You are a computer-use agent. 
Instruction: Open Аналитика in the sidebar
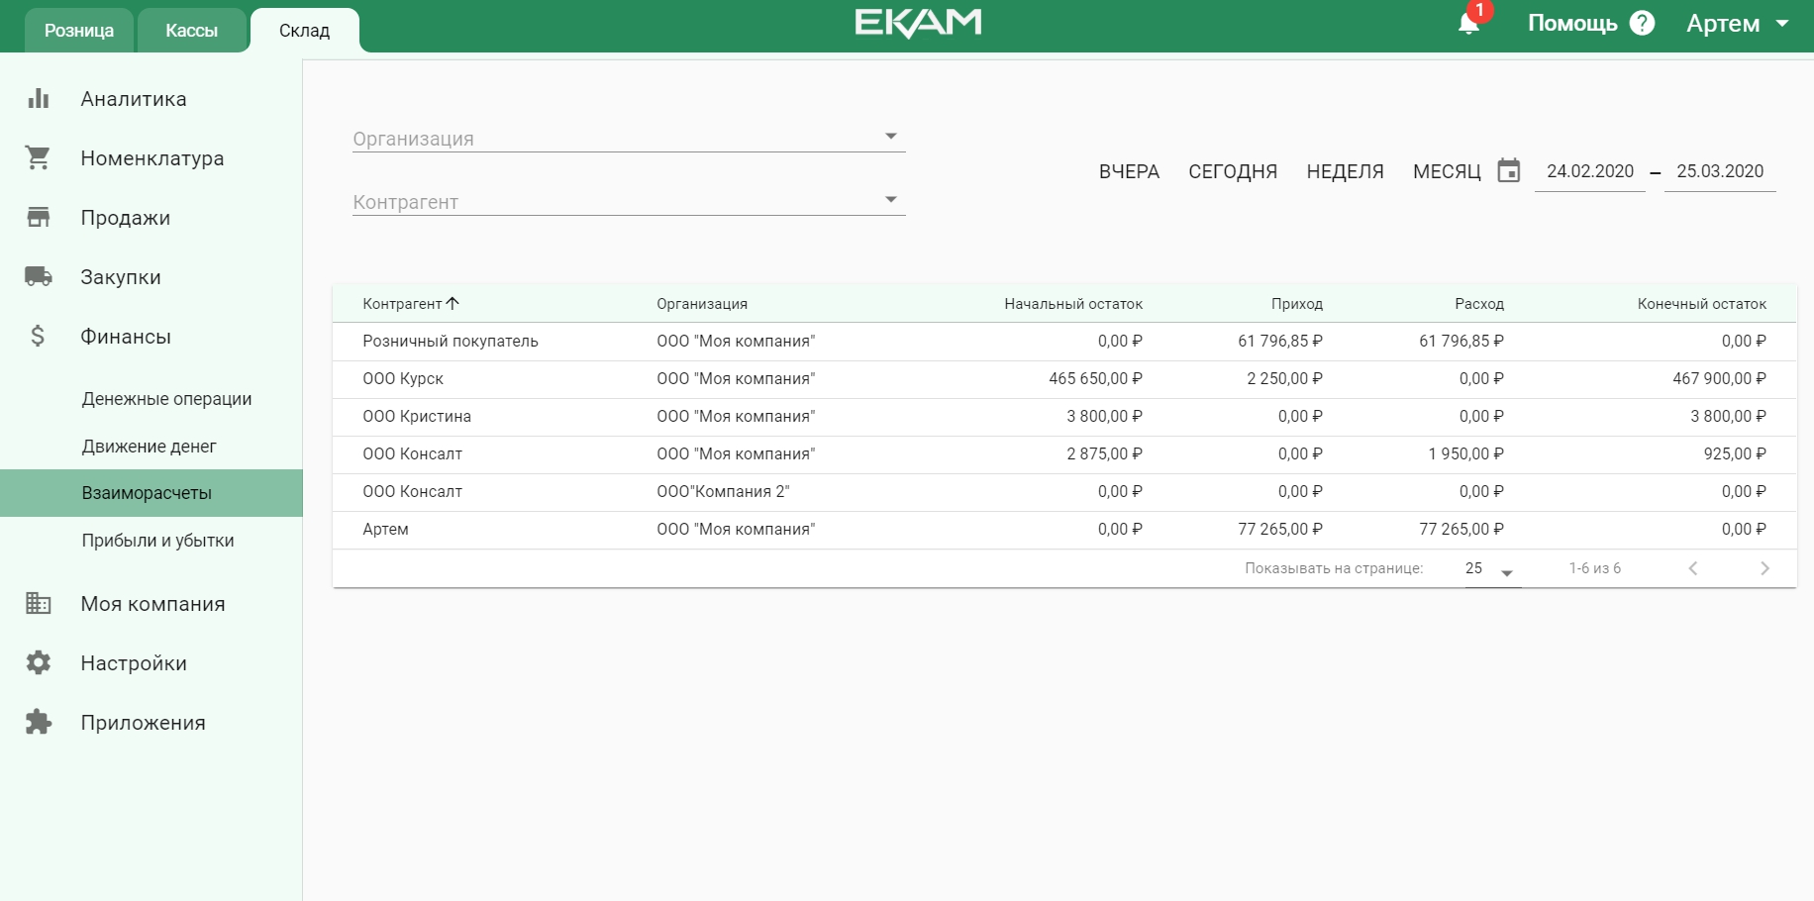134,99
